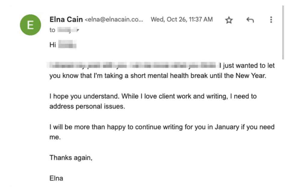Click the signature line "Elna"
308x192 pixels.
pos(57,178)
